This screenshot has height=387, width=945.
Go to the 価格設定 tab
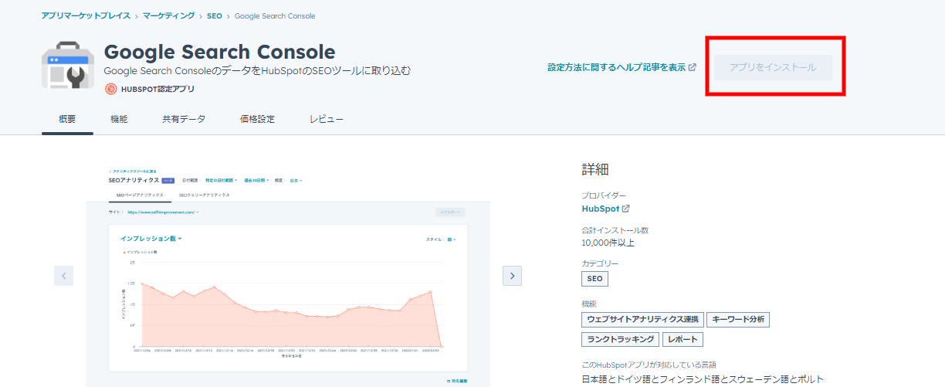pos(257,119)
